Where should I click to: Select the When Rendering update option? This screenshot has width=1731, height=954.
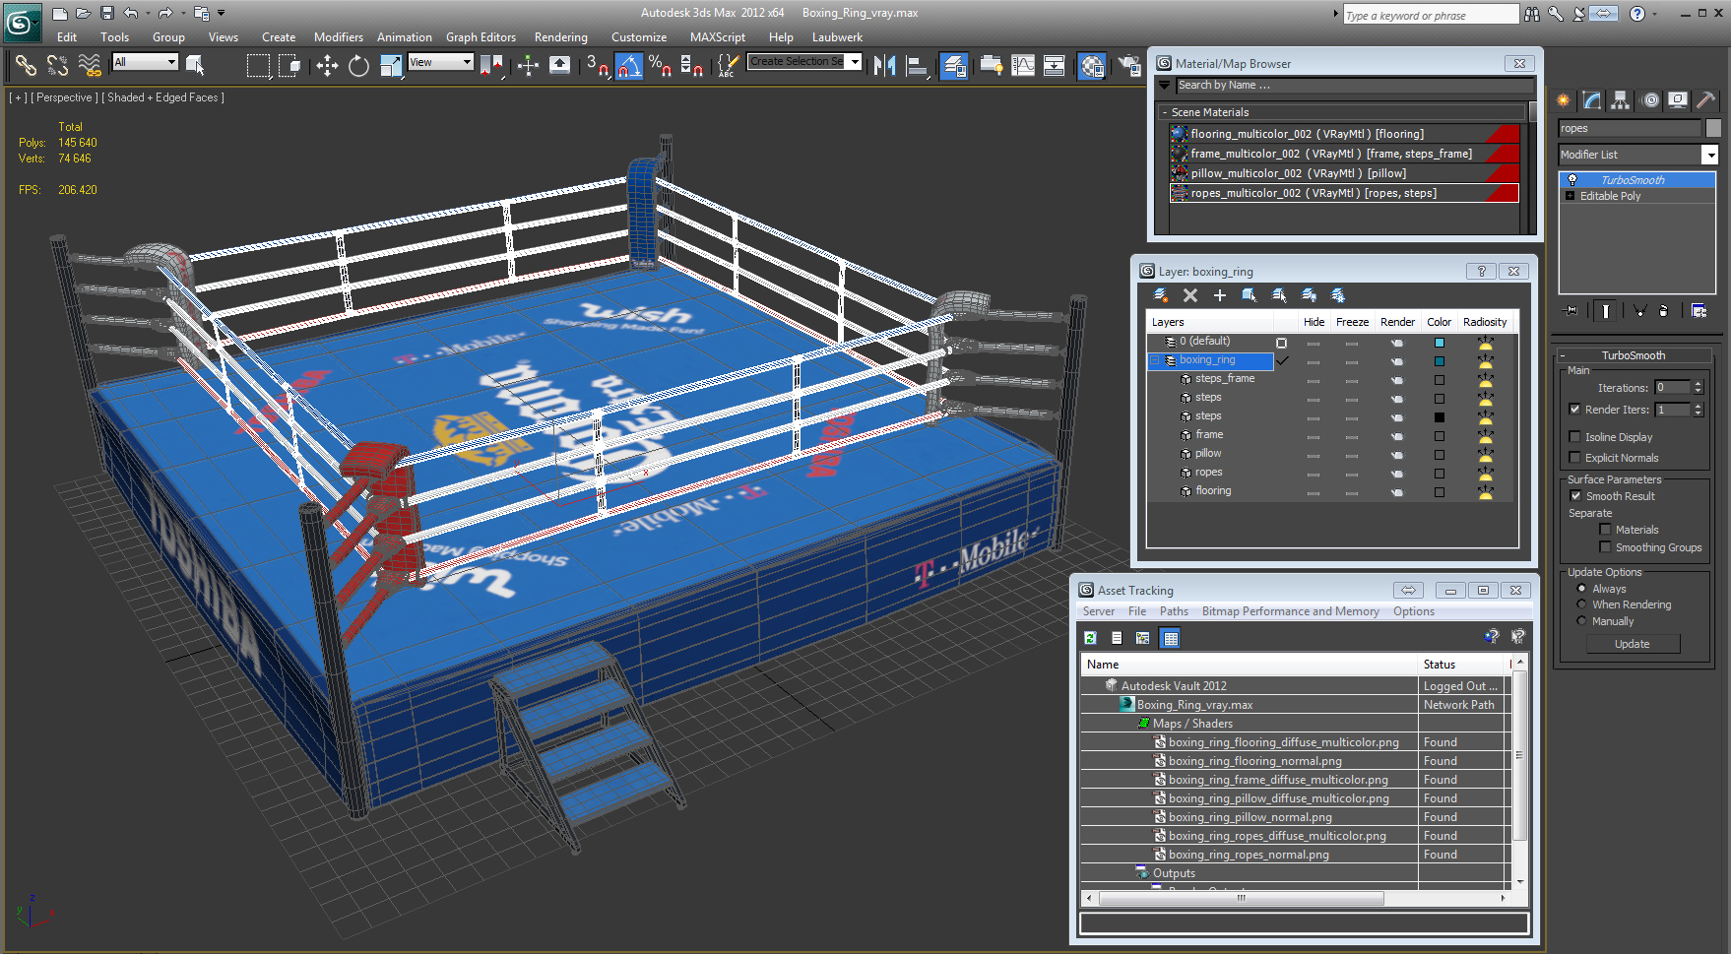(1581, 604)
